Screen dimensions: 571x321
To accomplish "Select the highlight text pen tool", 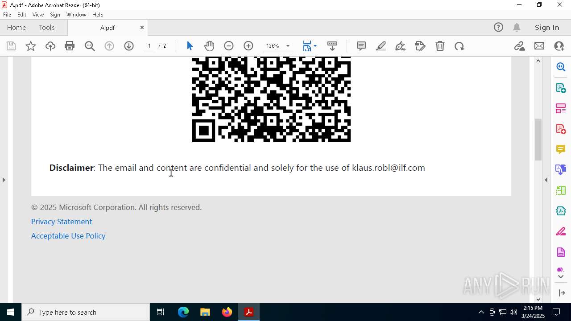I will pos(381,46).
